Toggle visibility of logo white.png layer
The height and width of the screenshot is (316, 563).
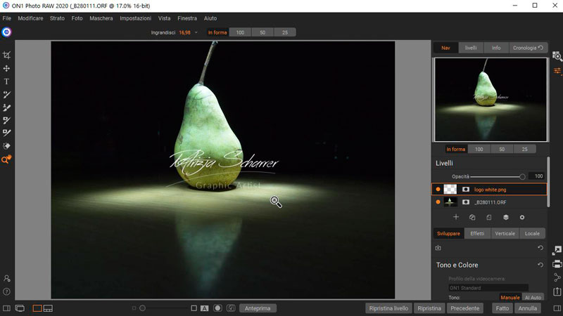[438, 189]
